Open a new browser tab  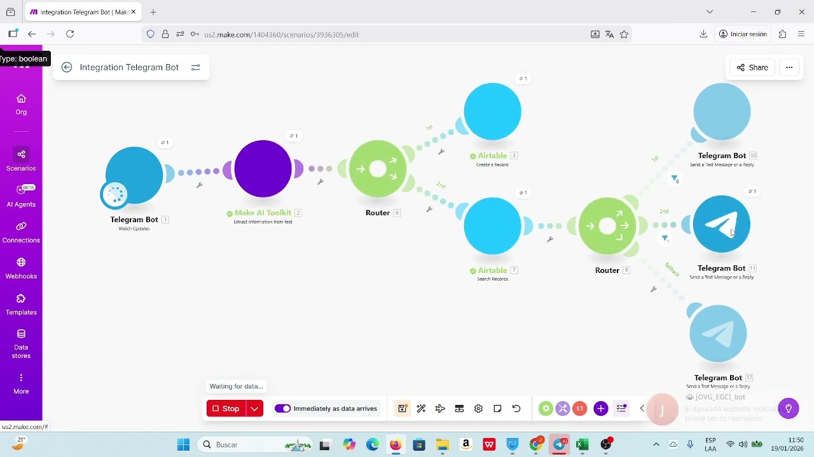point(153,12)
